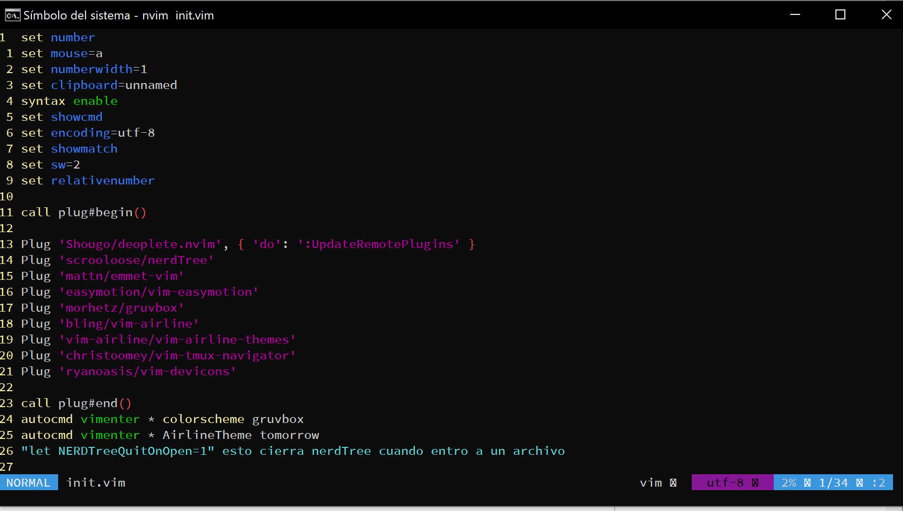This screenshot has height=511, width=903.
Task: Click relative line number 10
Action: point(6,196)
